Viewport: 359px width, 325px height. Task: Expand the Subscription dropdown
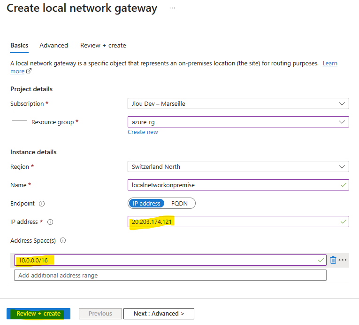click(x=238, y=103)
